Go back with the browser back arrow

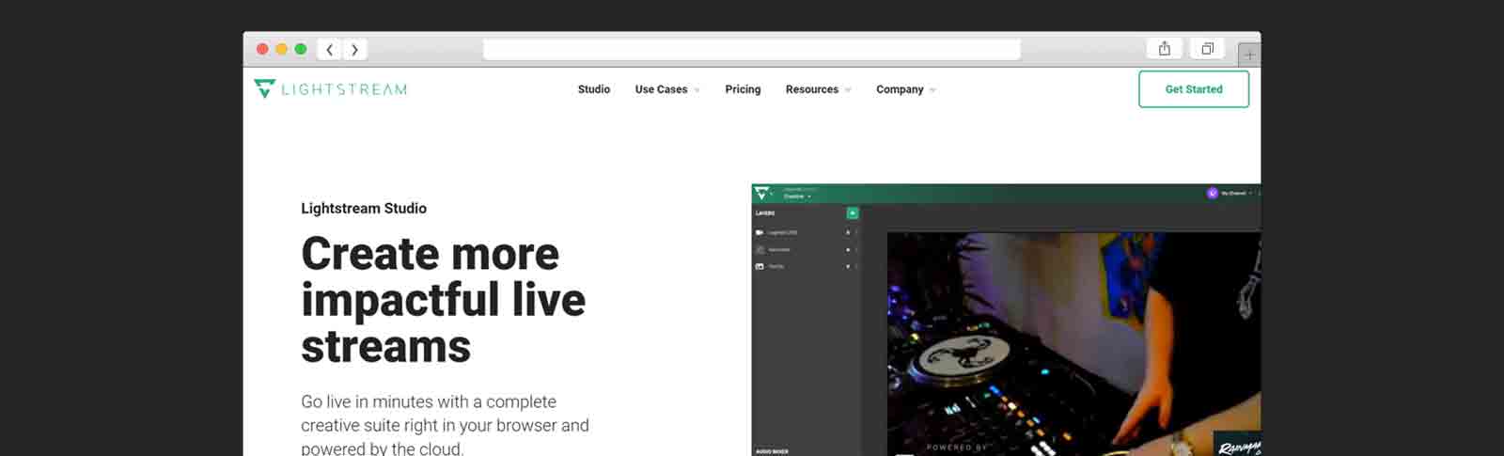[x=330, y=50]
